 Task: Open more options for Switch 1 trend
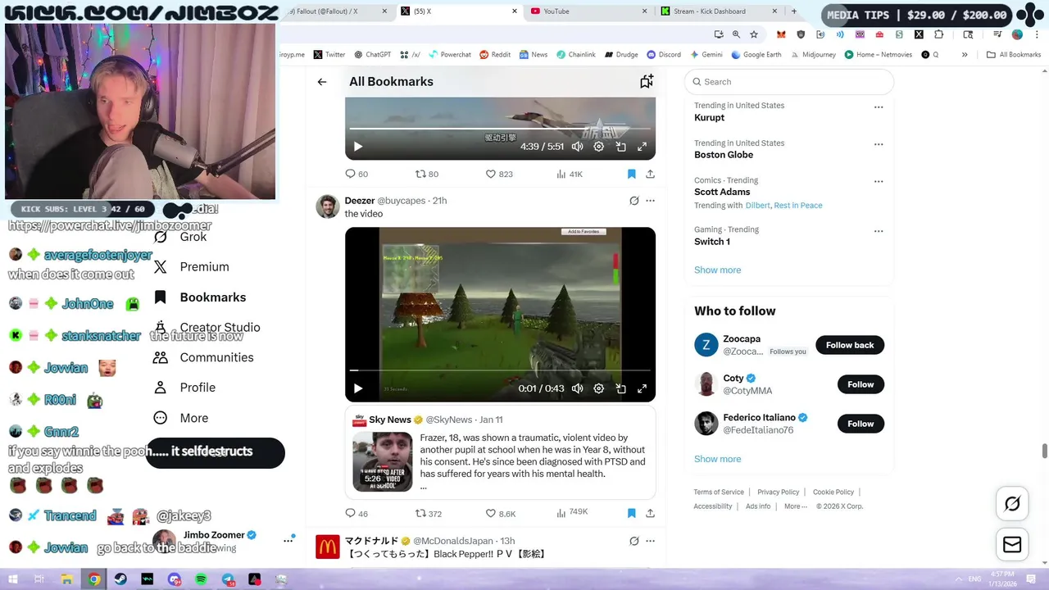[x=879, y=231]
